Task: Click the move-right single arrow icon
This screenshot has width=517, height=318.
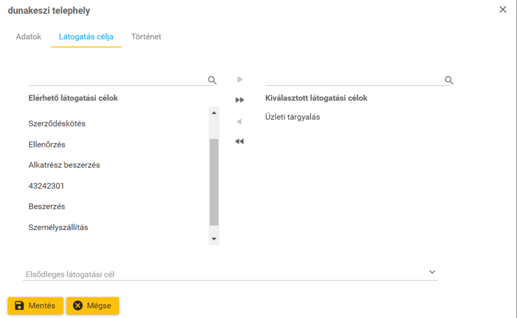Action: 240,79
